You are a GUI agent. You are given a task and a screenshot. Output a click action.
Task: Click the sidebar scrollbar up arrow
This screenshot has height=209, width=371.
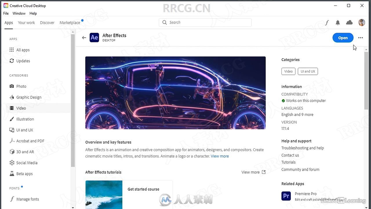point(73,32)
